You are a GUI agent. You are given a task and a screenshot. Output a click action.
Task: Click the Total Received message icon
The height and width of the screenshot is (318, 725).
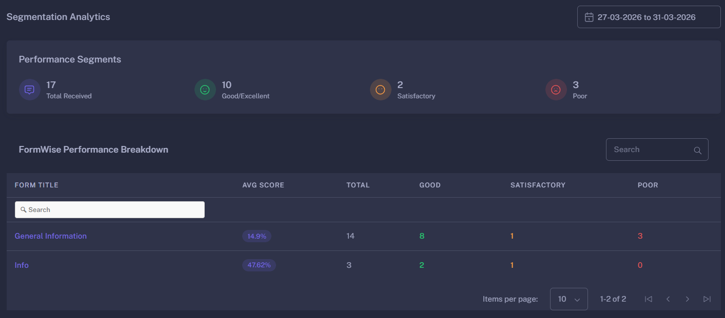pos(30,90)
